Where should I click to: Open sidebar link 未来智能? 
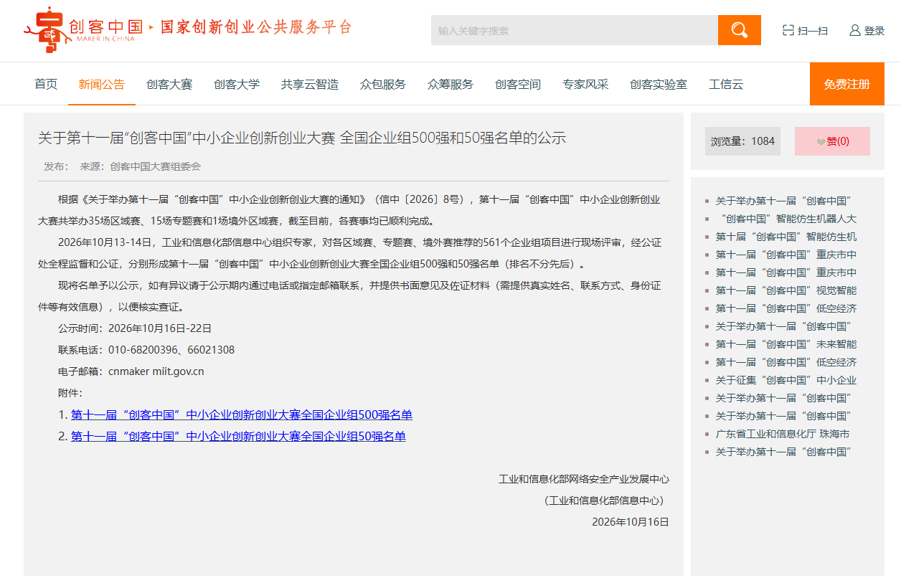[x=786, y=344]
